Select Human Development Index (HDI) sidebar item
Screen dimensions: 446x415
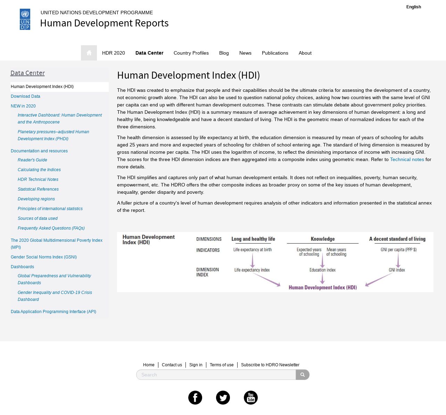click(59, 87)
